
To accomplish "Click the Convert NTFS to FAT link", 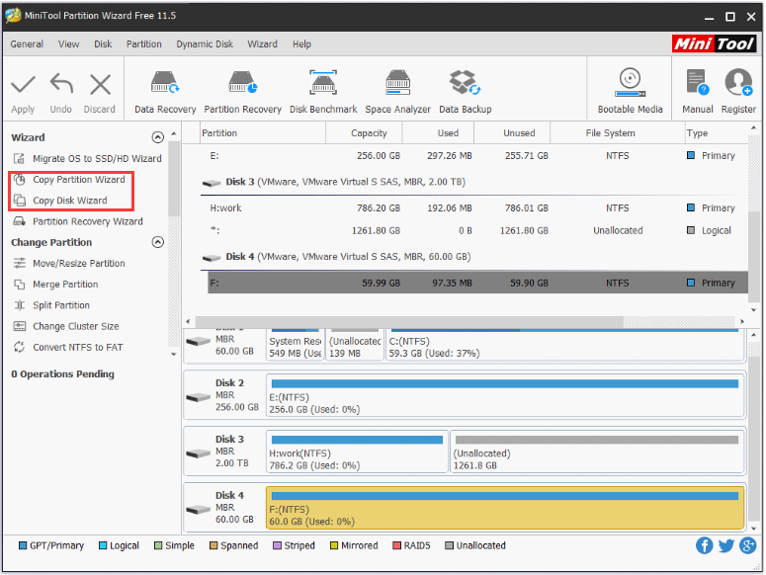I will tap(78, 348).
